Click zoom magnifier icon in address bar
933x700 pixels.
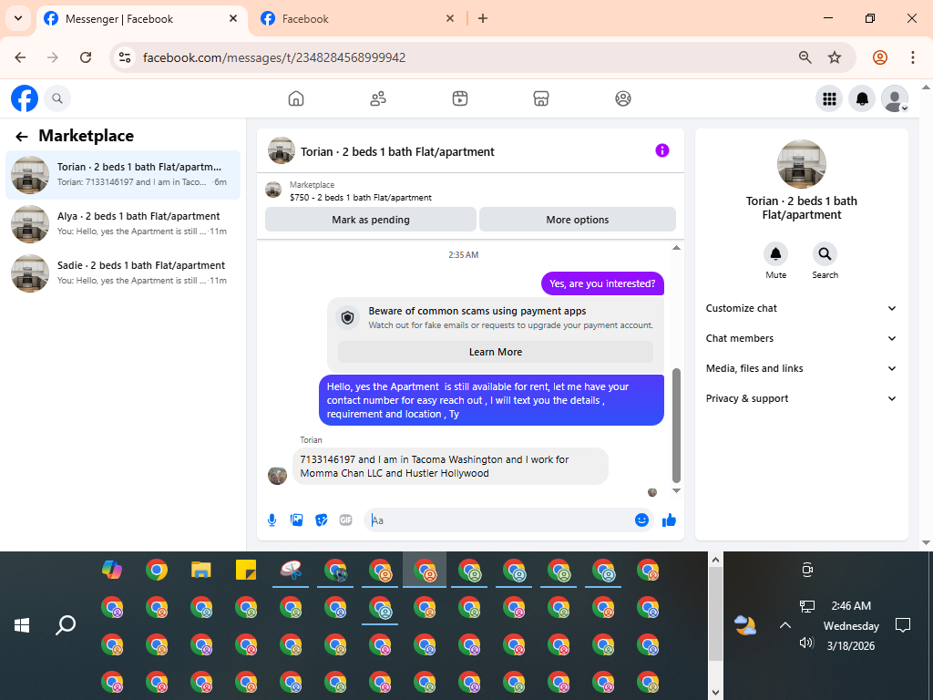[x=805, y=57]
